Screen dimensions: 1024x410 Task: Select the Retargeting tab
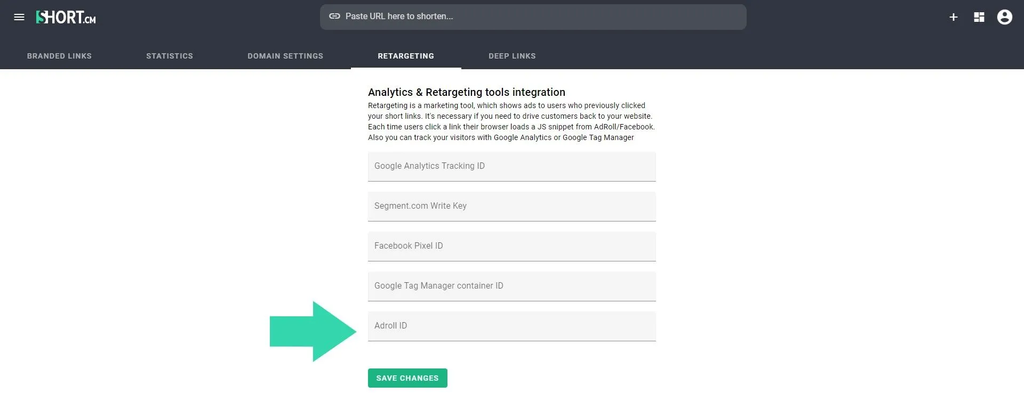coord(406,56)
